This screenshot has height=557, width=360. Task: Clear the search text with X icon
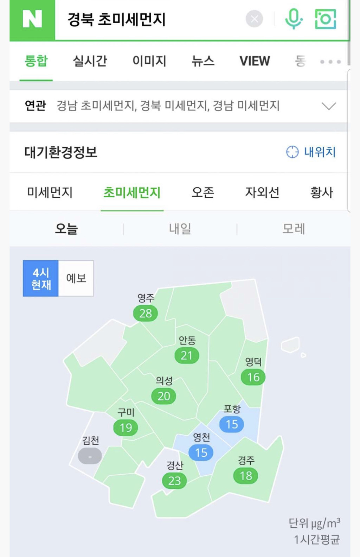(x=254, y=19)
